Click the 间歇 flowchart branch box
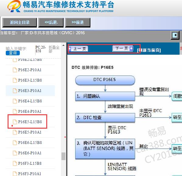 (x=177, y=96)
